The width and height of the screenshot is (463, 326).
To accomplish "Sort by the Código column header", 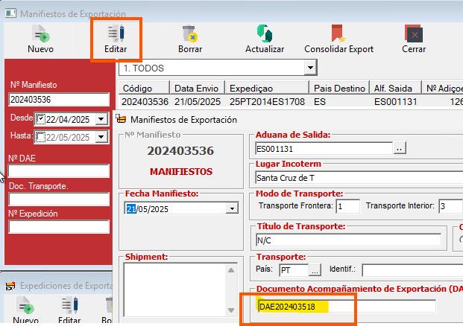I will [x=145, y=88].
